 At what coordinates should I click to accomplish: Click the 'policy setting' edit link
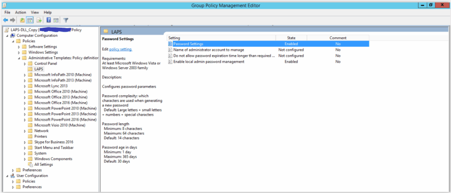pos(120,49)
